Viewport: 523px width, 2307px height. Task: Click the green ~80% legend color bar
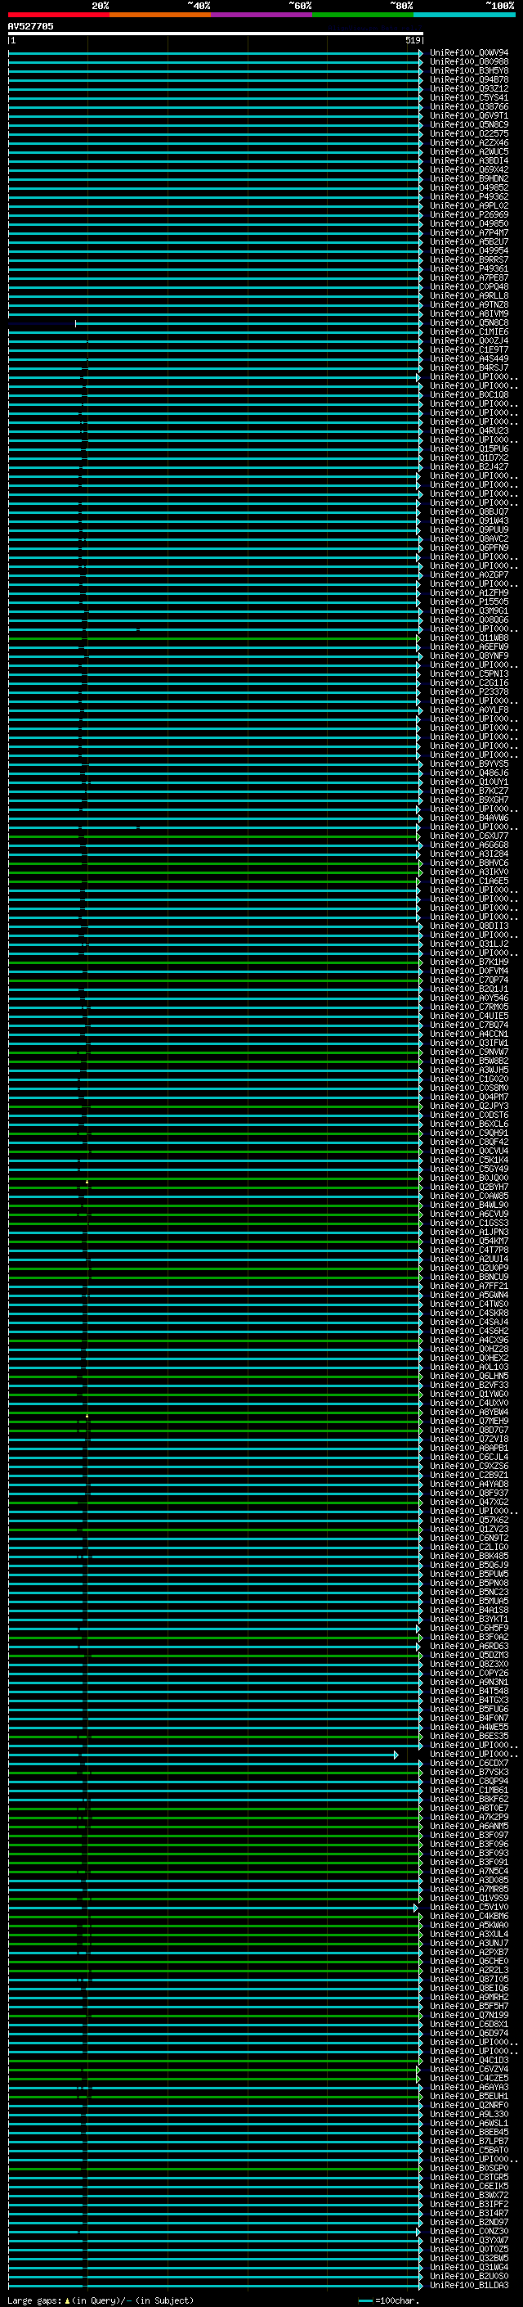pos(362,15)
